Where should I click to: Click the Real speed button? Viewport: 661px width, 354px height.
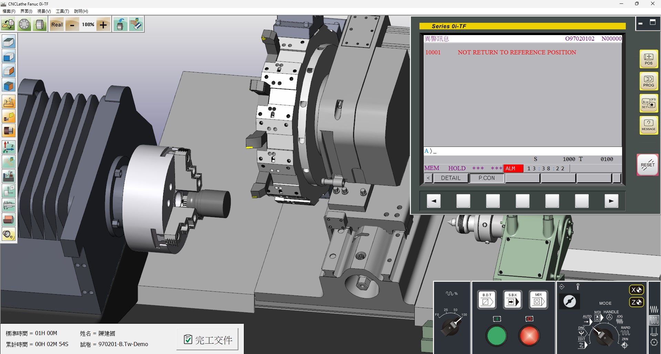(57, 24)
